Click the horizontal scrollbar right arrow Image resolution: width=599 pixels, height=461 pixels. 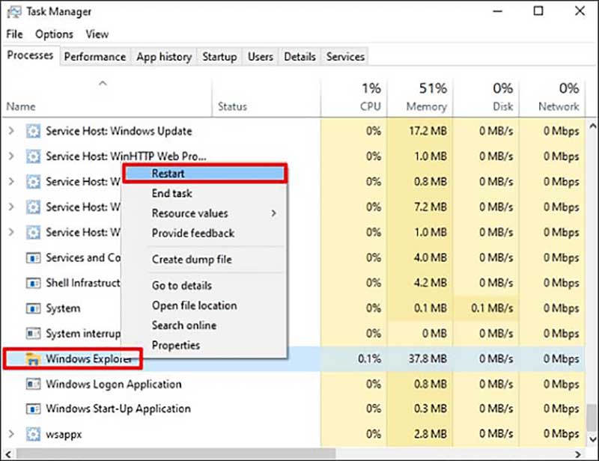pyautogui.click(x=577, y=454)
